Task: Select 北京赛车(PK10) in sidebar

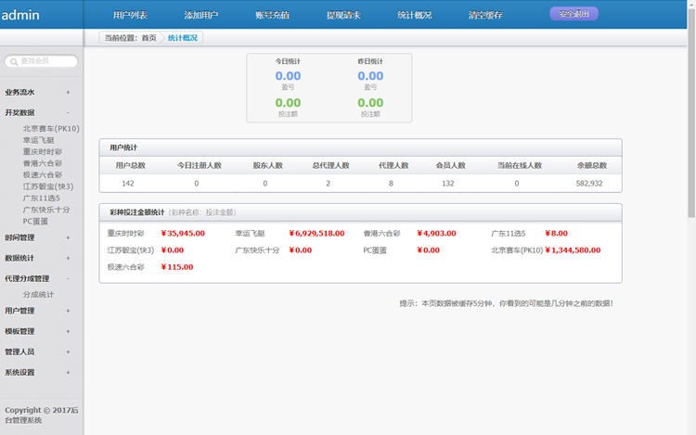Action: [51, 129]
